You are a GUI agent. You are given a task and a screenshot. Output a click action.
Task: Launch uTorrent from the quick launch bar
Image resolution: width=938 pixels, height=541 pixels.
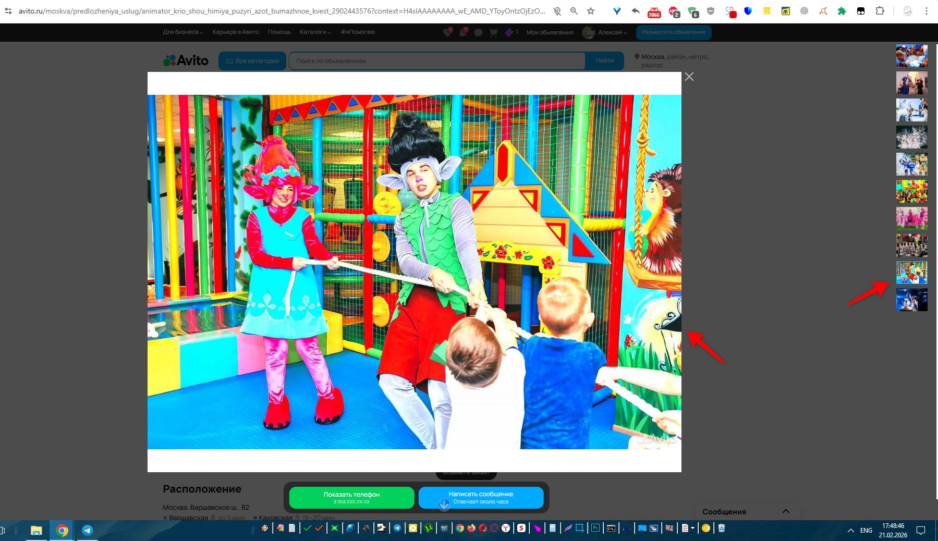point(429,528)
